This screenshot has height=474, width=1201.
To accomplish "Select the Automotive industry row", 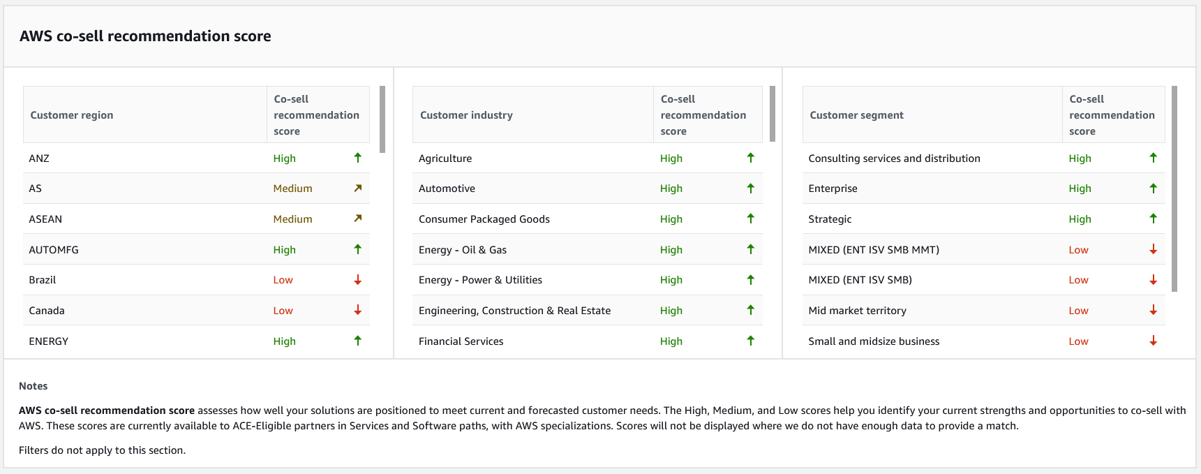I will (447, 188).
